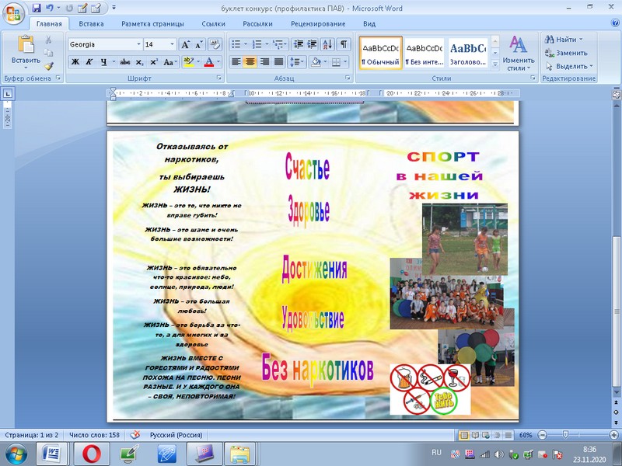This screenshot has height=466, width=622.
Task: Open the Microsoft Office Button
Action: (13, 13)
